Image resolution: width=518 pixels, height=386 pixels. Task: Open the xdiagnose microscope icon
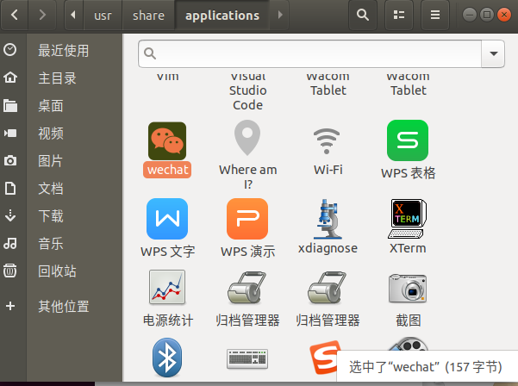(x=328, y=219)
